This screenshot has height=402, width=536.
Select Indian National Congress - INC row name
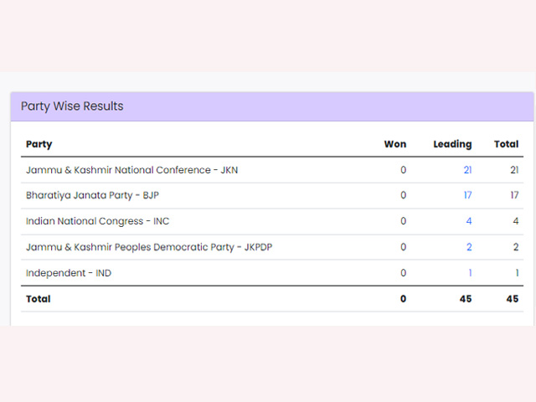coord(98,221)
